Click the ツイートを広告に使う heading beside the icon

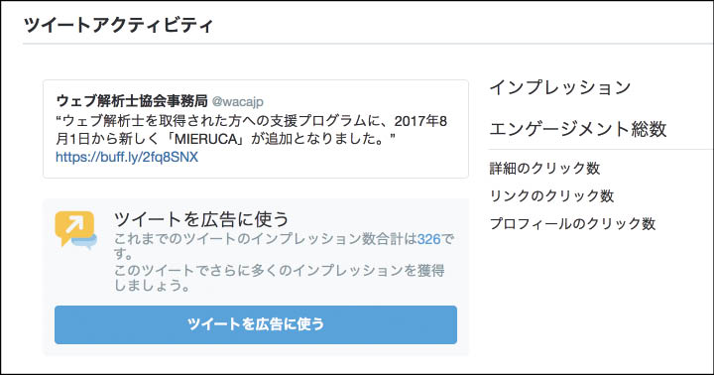point(200,219)
